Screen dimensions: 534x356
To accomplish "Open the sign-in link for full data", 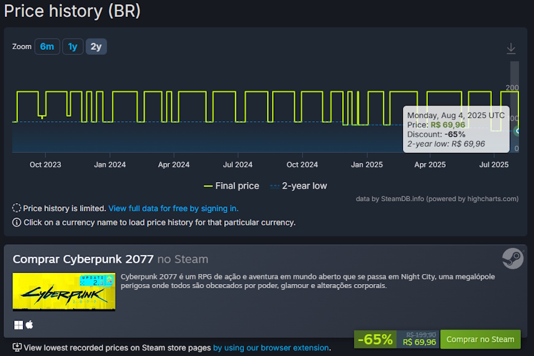I will pyautogui.click(x=173, y=209).
